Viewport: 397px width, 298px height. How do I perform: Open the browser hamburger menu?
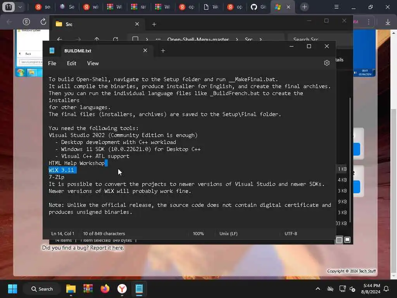pos(337,7)
